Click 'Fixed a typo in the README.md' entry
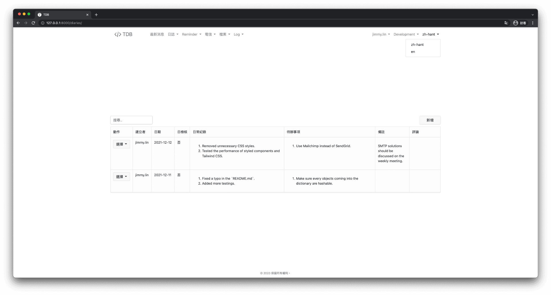This screenshot has height=295, width=551. [228, 179]
